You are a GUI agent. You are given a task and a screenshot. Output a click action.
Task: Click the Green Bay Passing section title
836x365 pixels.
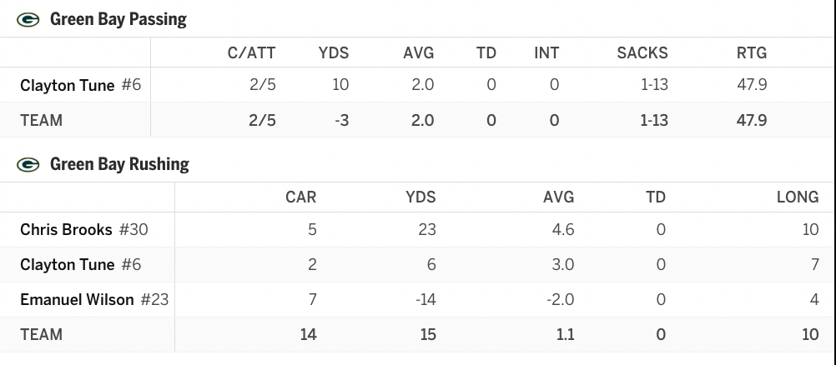click(x=118, y=19)
